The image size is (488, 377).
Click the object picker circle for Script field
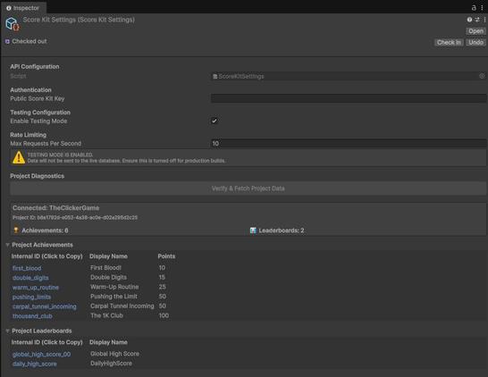tap(482, 76)
